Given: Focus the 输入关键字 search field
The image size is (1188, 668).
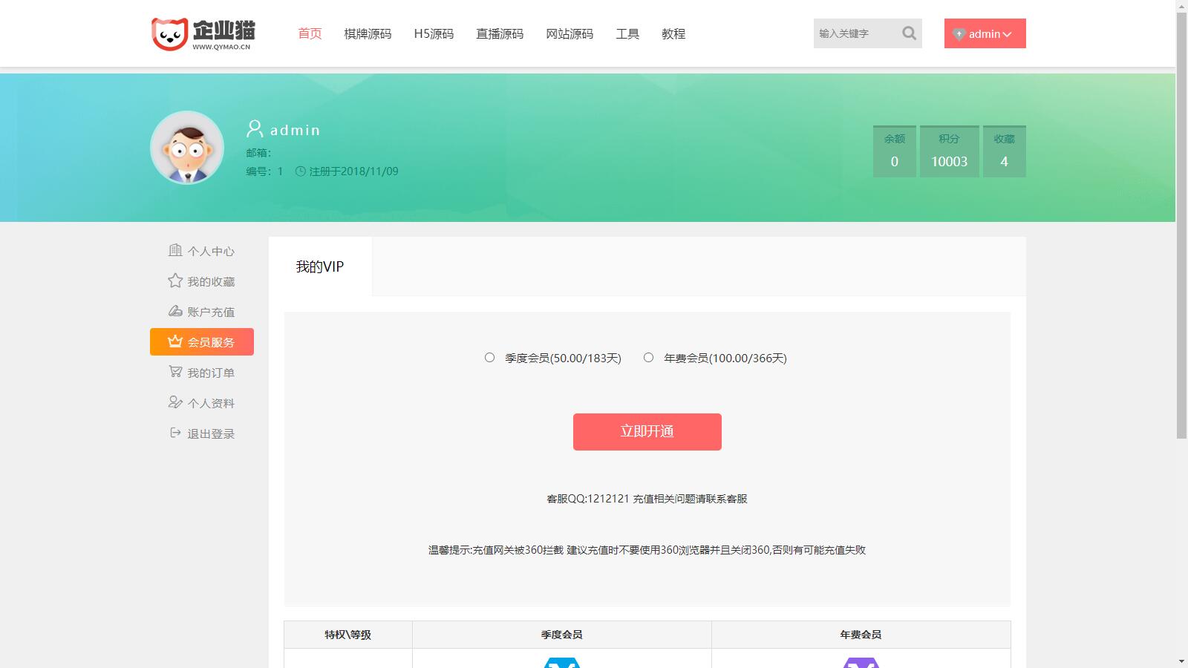Looking at the screenshot, I should click(854, 33).
